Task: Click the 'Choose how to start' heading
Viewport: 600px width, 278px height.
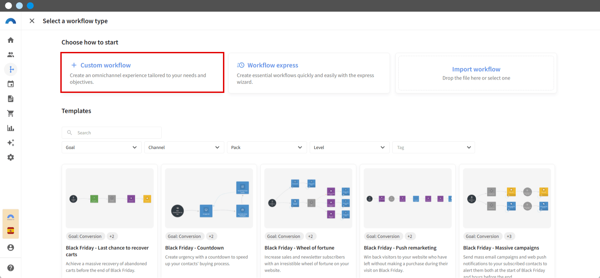Action: click(x=90, y=42)
